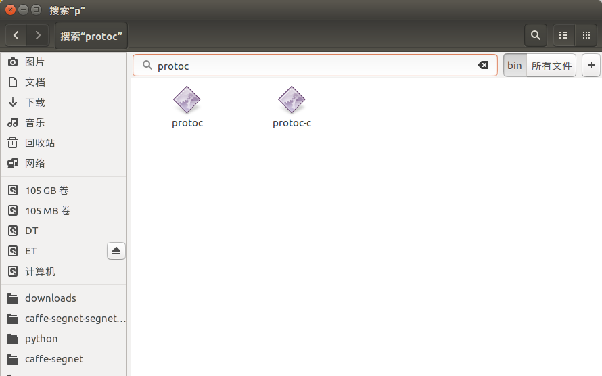Click the disk icon beside ET
602x376 pixels.
13,251
